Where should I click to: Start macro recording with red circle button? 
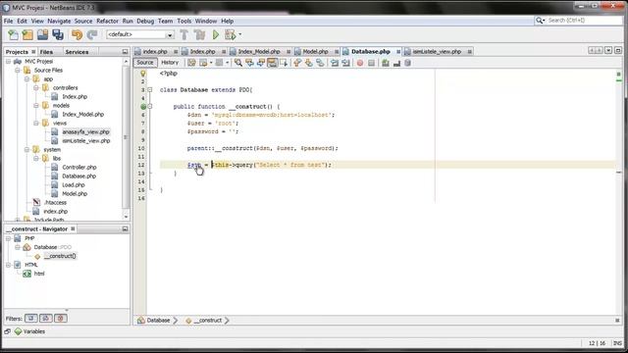coord(360,63)
